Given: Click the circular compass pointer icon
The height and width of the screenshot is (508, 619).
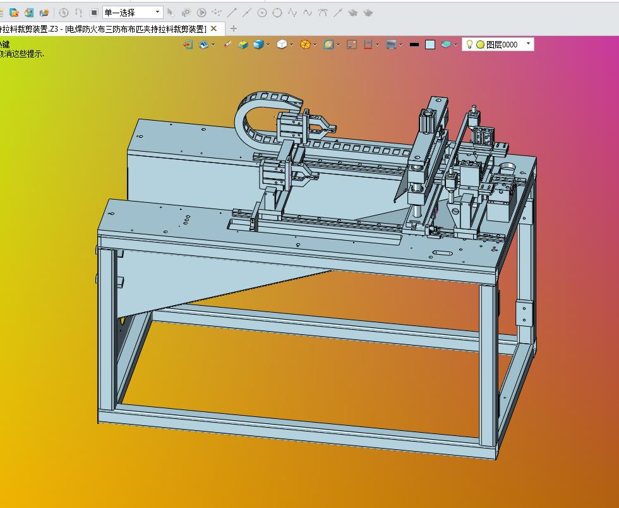Looking at the screenshot, I should [64, 13].
